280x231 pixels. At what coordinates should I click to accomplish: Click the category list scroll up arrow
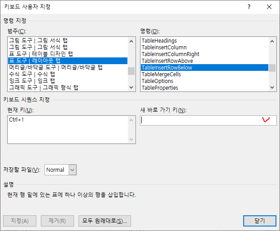coord(131,41)
